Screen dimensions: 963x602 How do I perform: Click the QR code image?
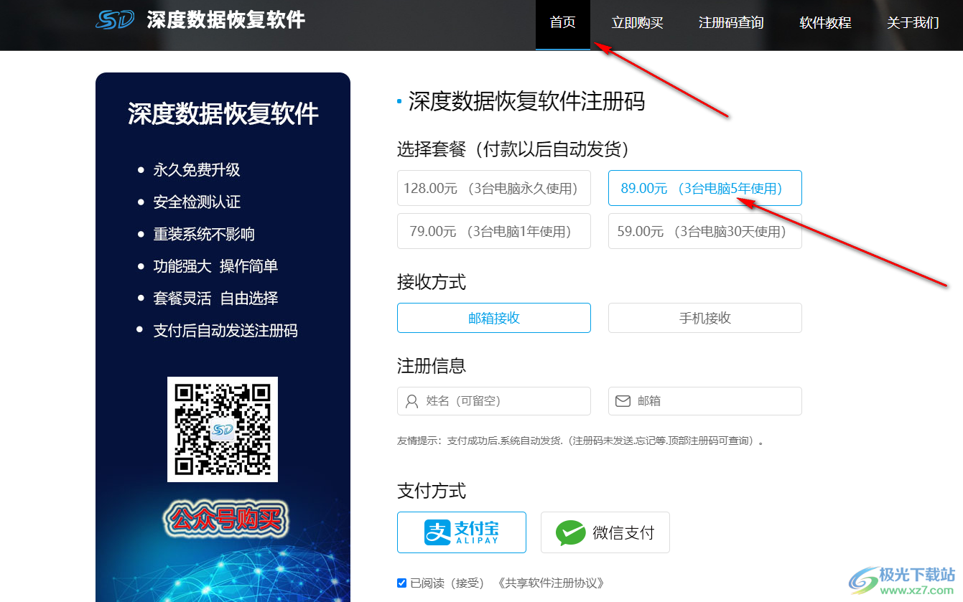pos(223,429)
